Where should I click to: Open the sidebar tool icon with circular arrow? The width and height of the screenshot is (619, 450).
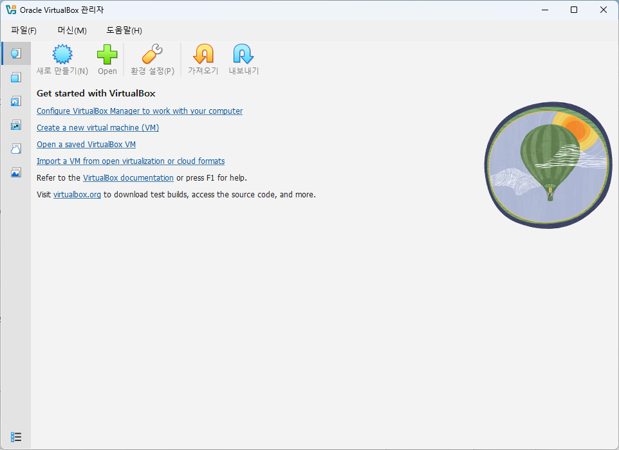[16, 101]
